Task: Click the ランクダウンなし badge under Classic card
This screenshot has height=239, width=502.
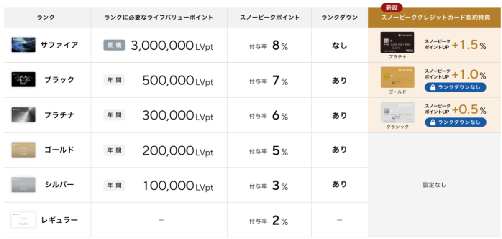Action: [x=455, y=122]
